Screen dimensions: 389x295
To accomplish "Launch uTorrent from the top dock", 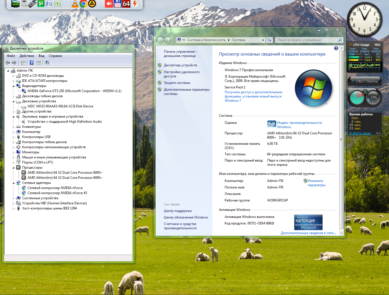I will 41,4.
